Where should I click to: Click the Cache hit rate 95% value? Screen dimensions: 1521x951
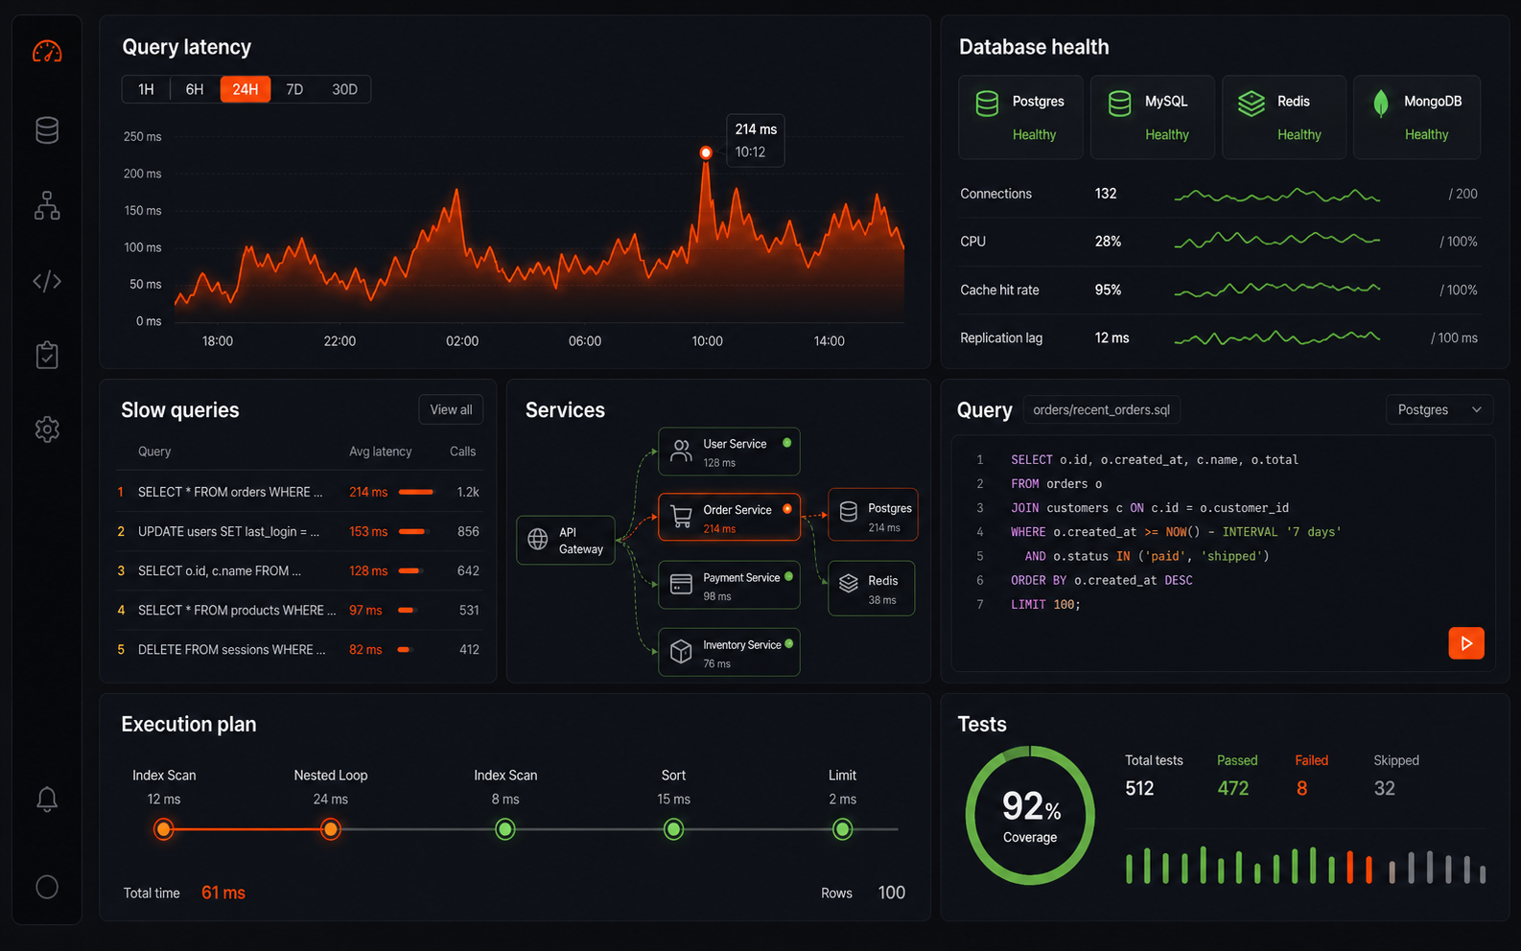click(1108, 290)
